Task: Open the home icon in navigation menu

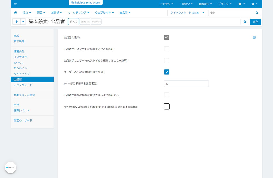Action: tap(16, 13)
